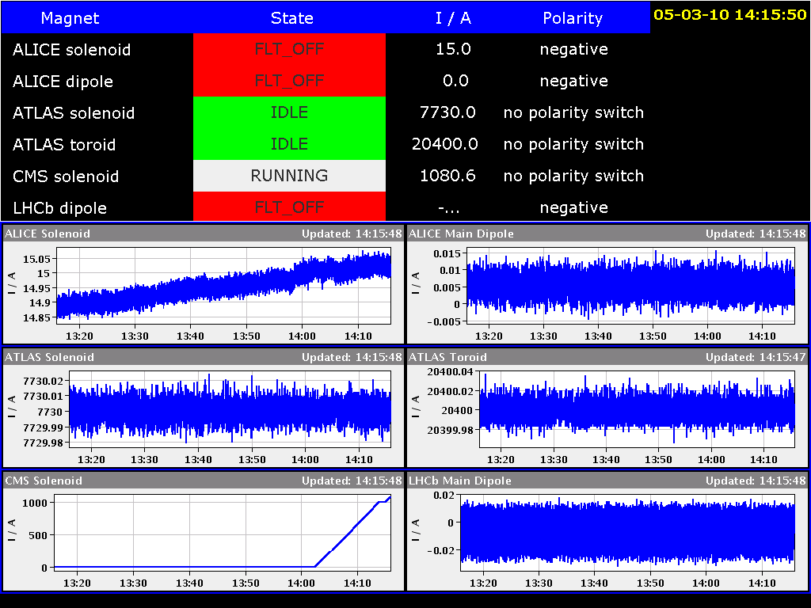Select the ATLAS toroid row label
The height and width of the screenshot is (608, 811).
[x=64, y=144]
